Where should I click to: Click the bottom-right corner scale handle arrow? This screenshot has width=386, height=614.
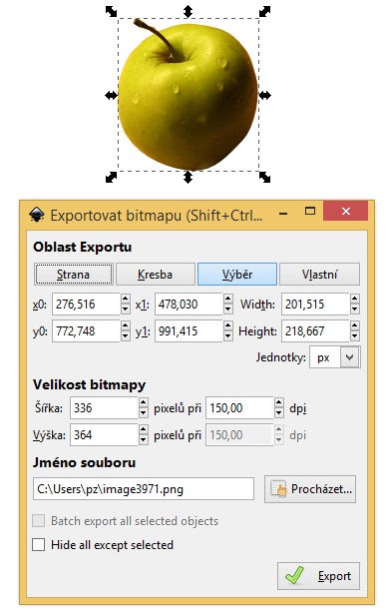[x=264, y=177]
